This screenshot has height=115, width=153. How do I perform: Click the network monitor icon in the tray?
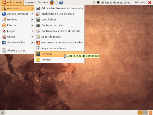(98, 3)
